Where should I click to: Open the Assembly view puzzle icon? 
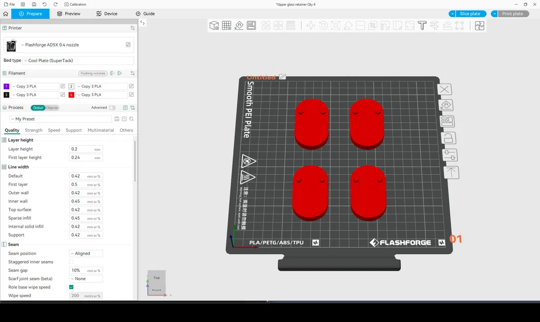click(x=480, y=25)
